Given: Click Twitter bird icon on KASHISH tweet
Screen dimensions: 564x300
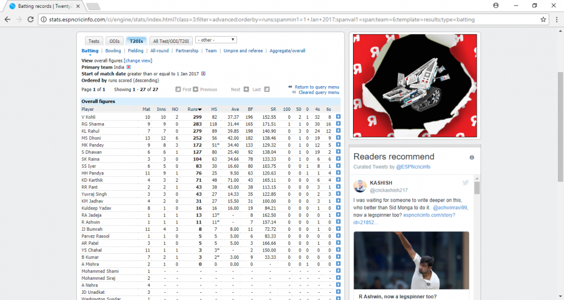Looking at the screenshot, I should tap(465, 183).
